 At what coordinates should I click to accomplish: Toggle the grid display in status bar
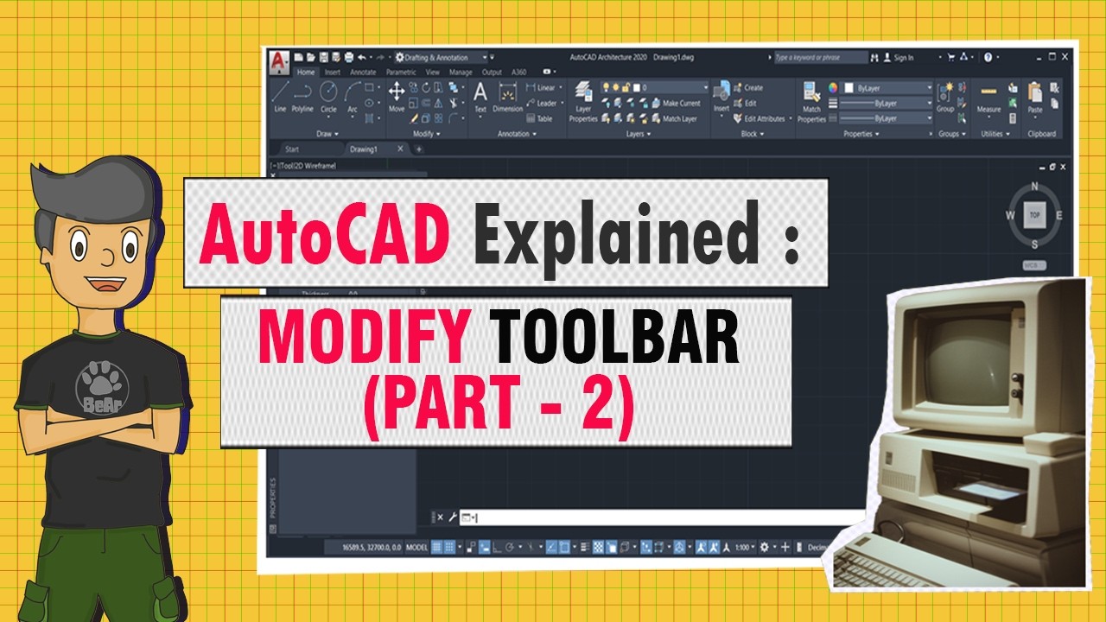(437, 547)
